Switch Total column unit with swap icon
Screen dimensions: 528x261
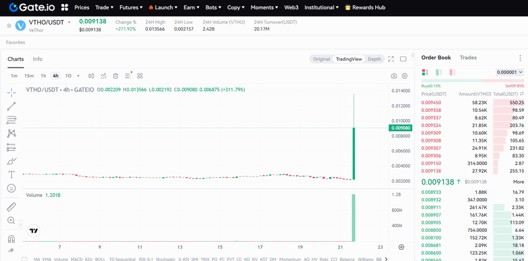[x=522, y=94]
